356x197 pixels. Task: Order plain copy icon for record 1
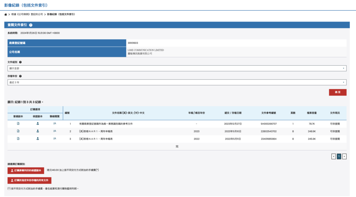tap(18, 124)
